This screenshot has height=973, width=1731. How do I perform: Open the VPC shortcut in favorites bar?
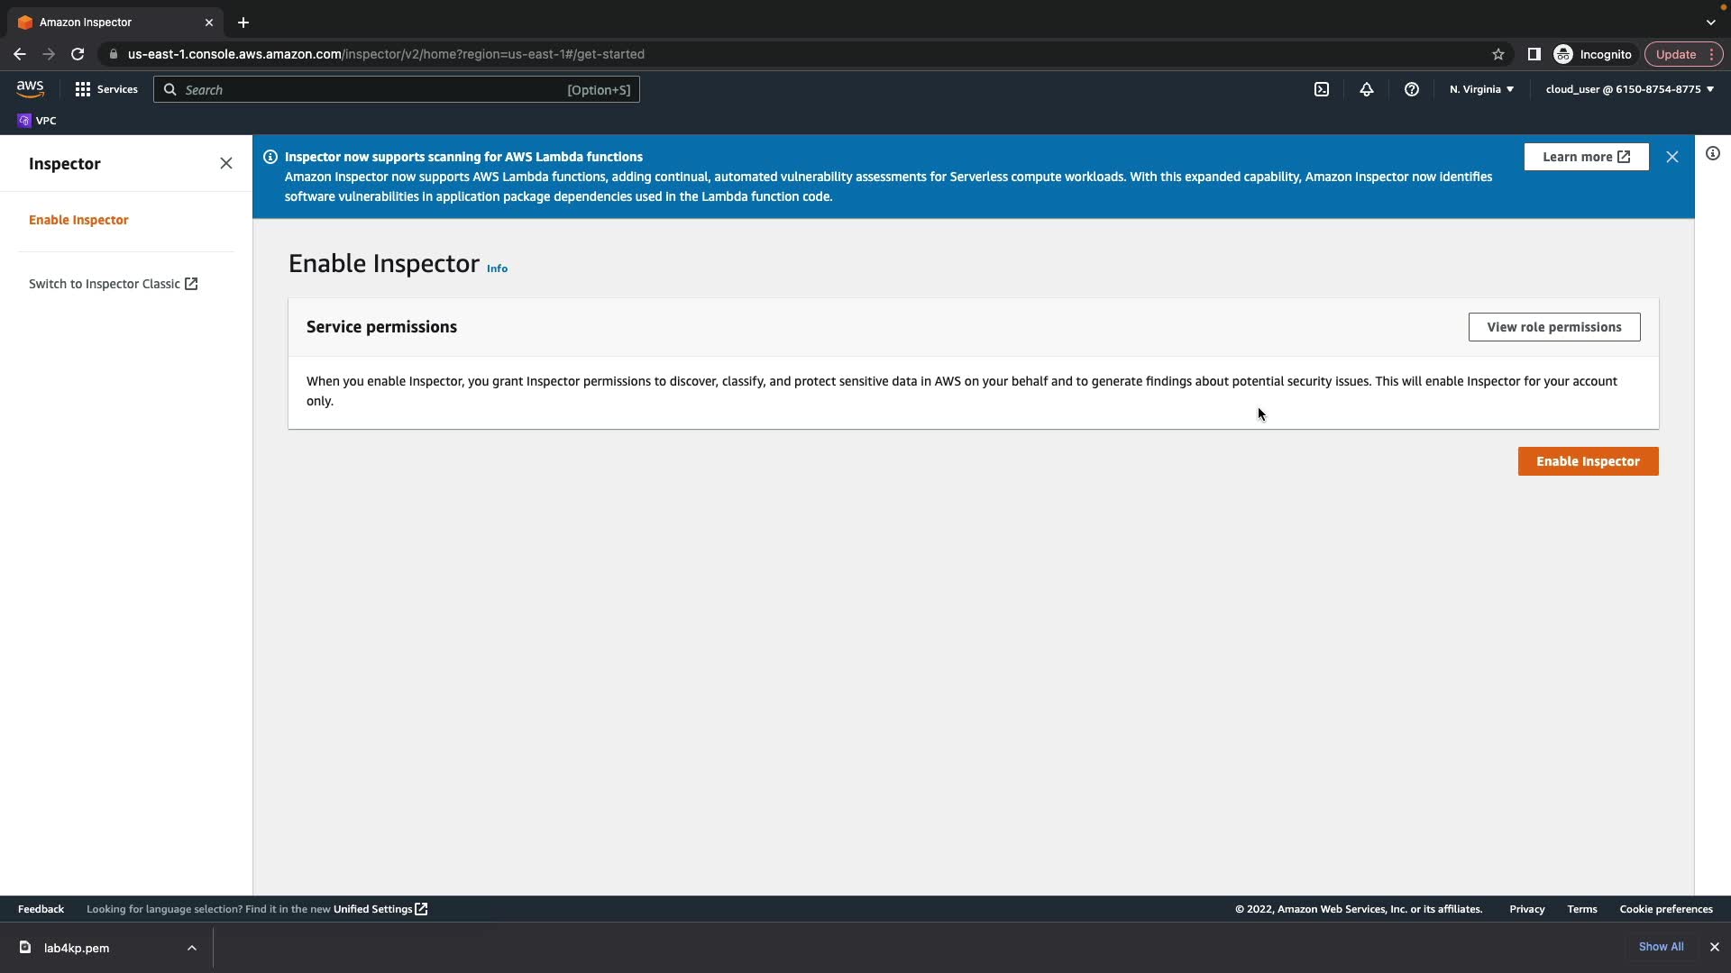click(37, 121)
